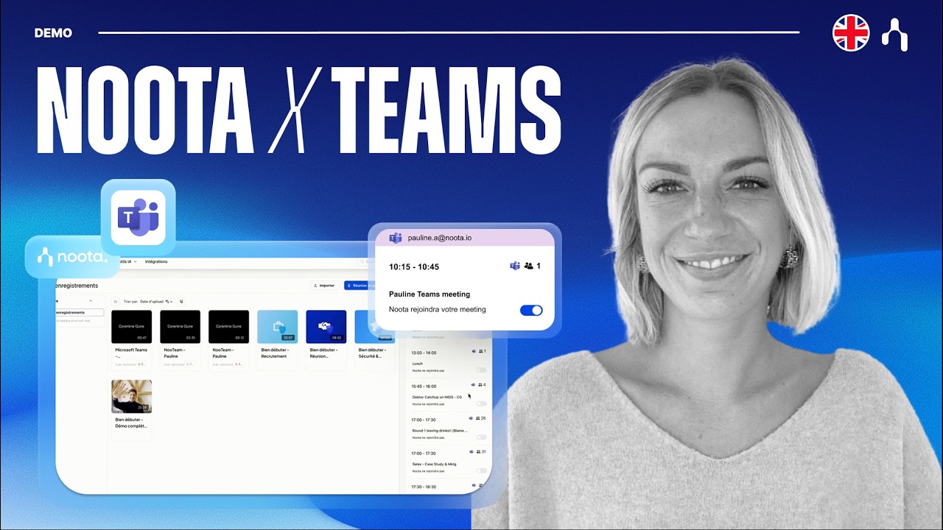
Task: Open the 'Outils IA' dropdown menu
Action: pos(129,261)
